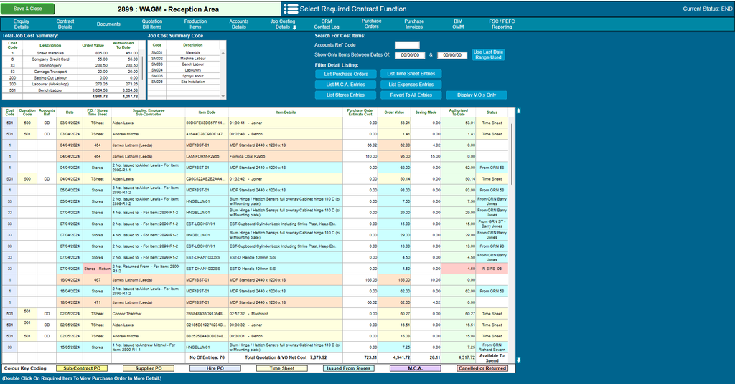Image resolution: width=735 pixels, height=384 pixels.
Task: Click List Purchase Orders filter button
Action: click(x=346, y=74)
